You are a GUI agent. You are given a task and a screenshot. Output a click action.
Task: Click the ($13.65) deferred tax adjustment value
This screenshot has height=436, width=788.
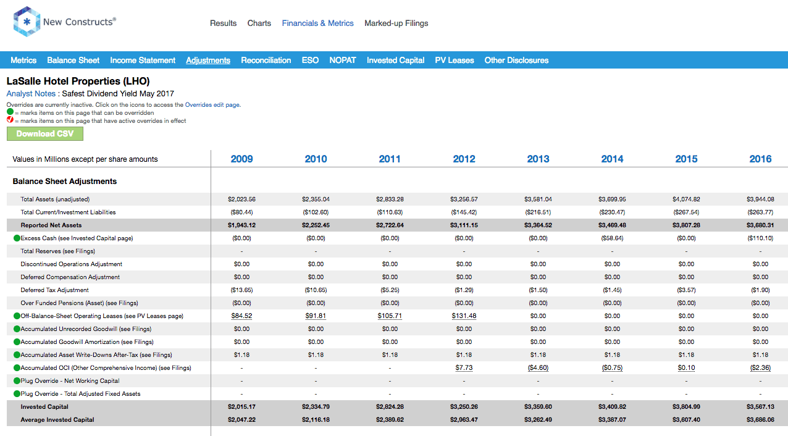tap(242, 290)
